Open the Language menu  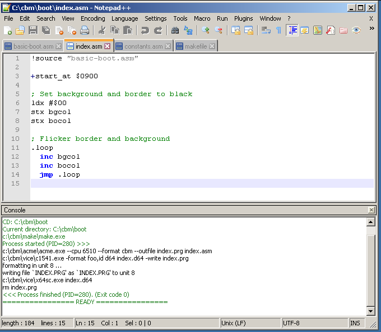[124, 18]
